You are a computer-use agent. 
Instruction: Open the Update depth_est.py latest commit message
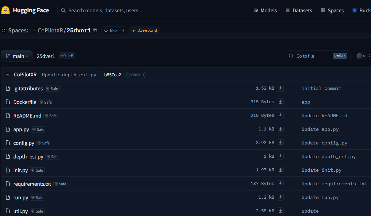[x=69, y=75]
